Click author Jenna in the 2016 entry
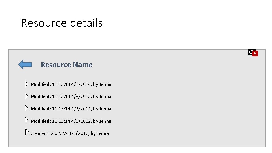Viewport: 272px width, 153px height. coord(105,84)
